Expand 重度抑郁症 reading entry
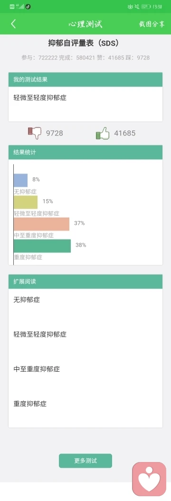 pos(85,404)
